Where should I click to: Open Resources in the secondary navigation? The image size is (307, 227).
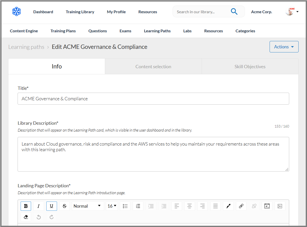click(214, 31)
